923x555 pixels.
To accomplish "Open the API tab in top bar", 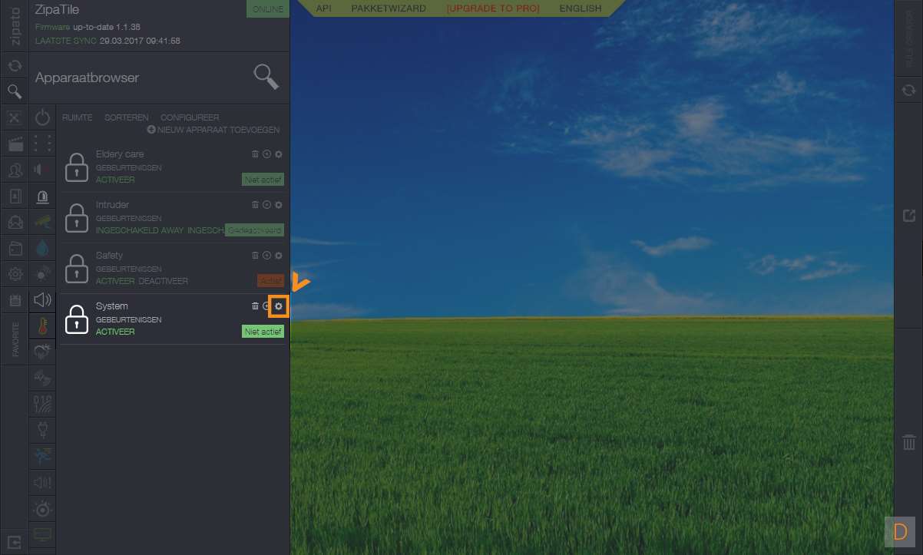I will tap(324, 8).
